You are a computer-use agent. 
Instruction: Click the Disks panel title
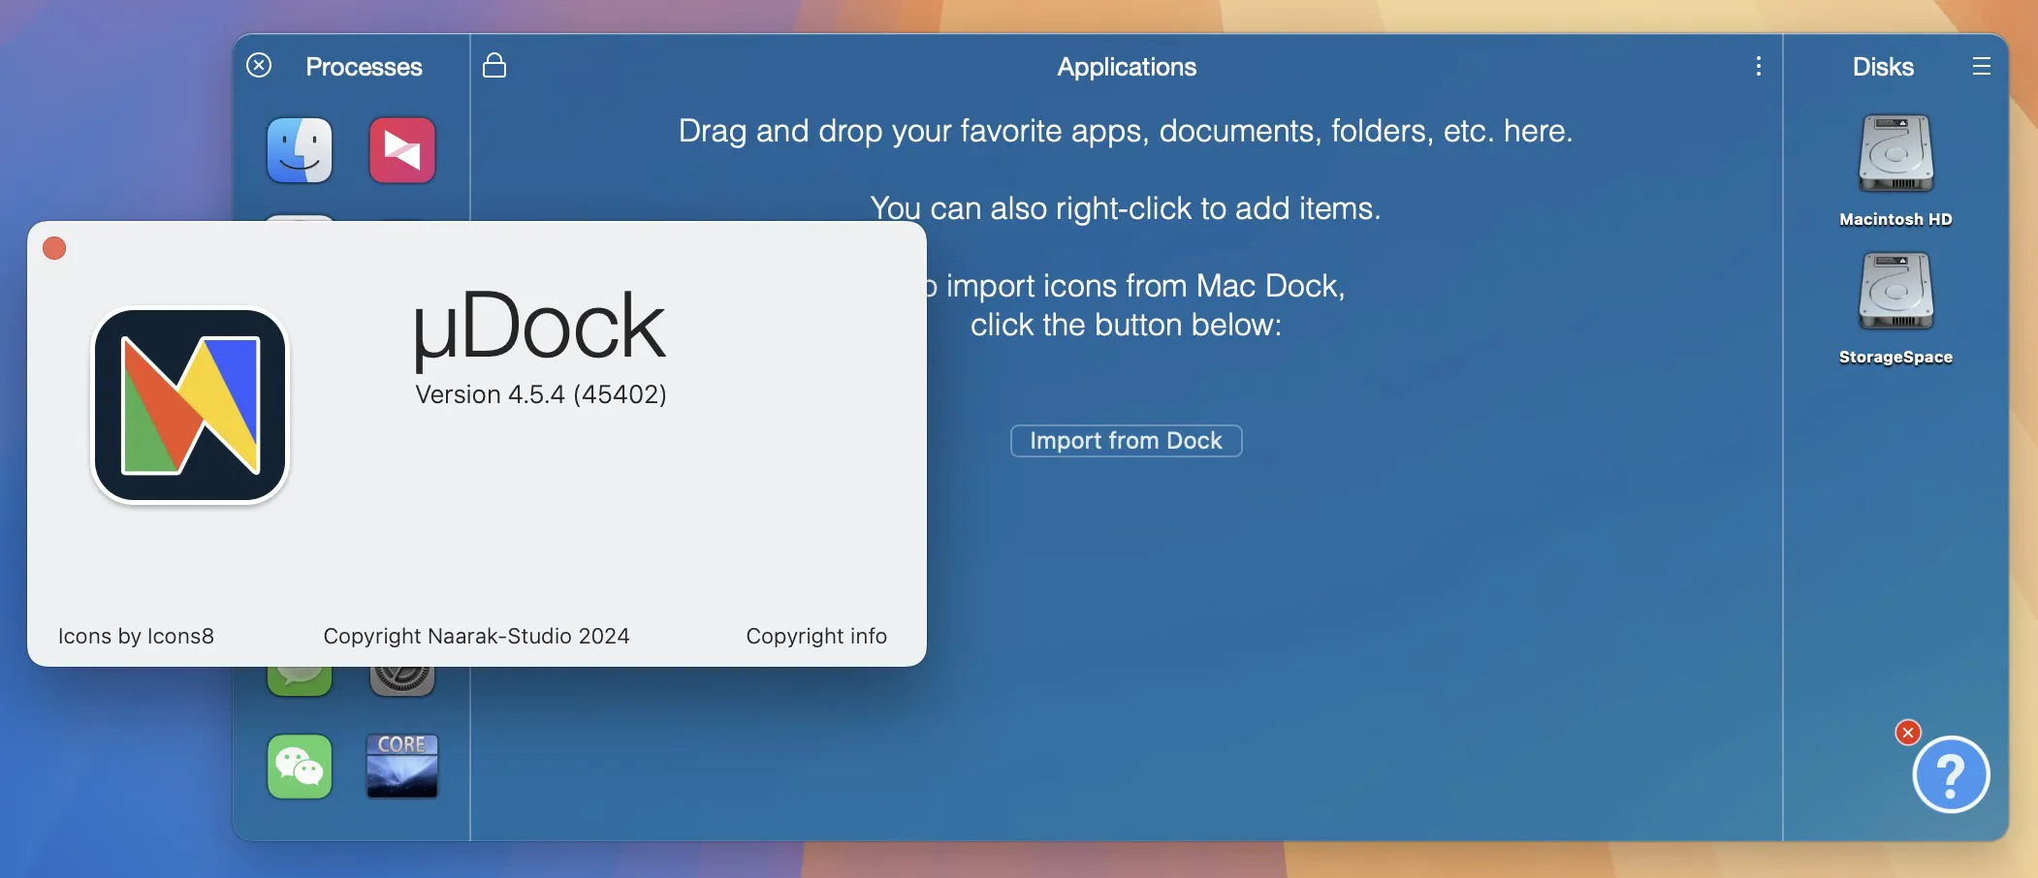(x=1883, y=67)
